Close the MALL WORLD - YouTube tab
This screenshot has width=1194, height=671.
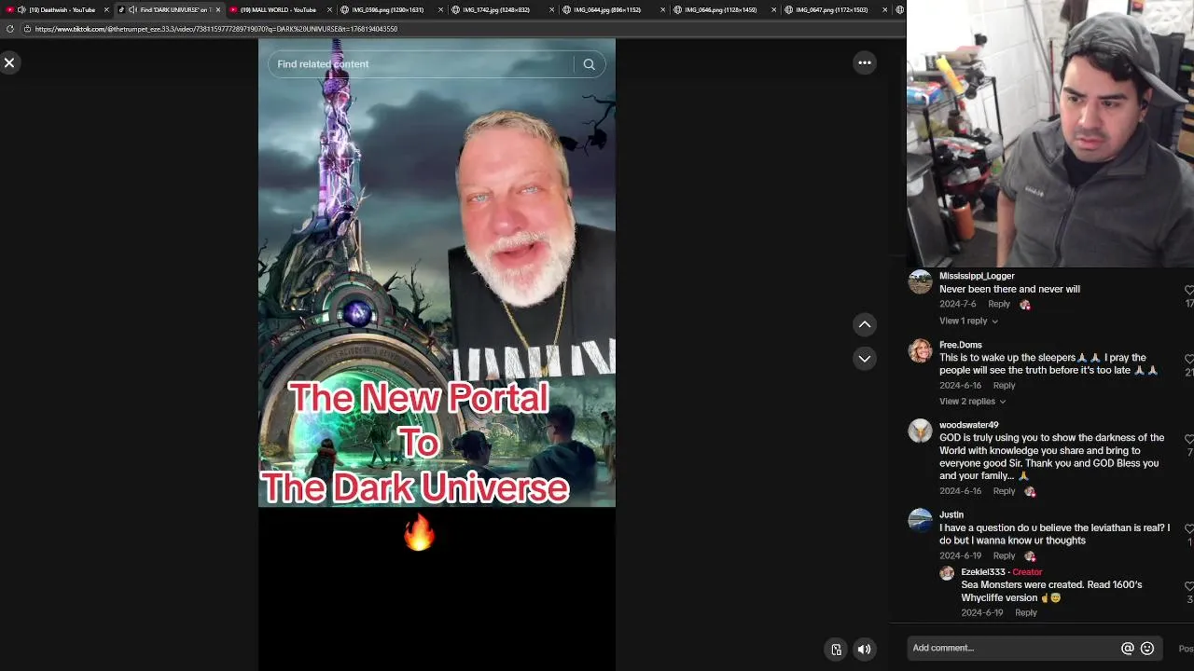click(329, 9)
